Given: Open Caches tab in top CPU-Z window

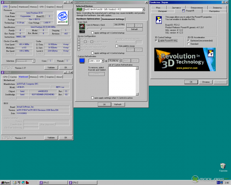Looking at the screenshot, I should pos(13,7).
